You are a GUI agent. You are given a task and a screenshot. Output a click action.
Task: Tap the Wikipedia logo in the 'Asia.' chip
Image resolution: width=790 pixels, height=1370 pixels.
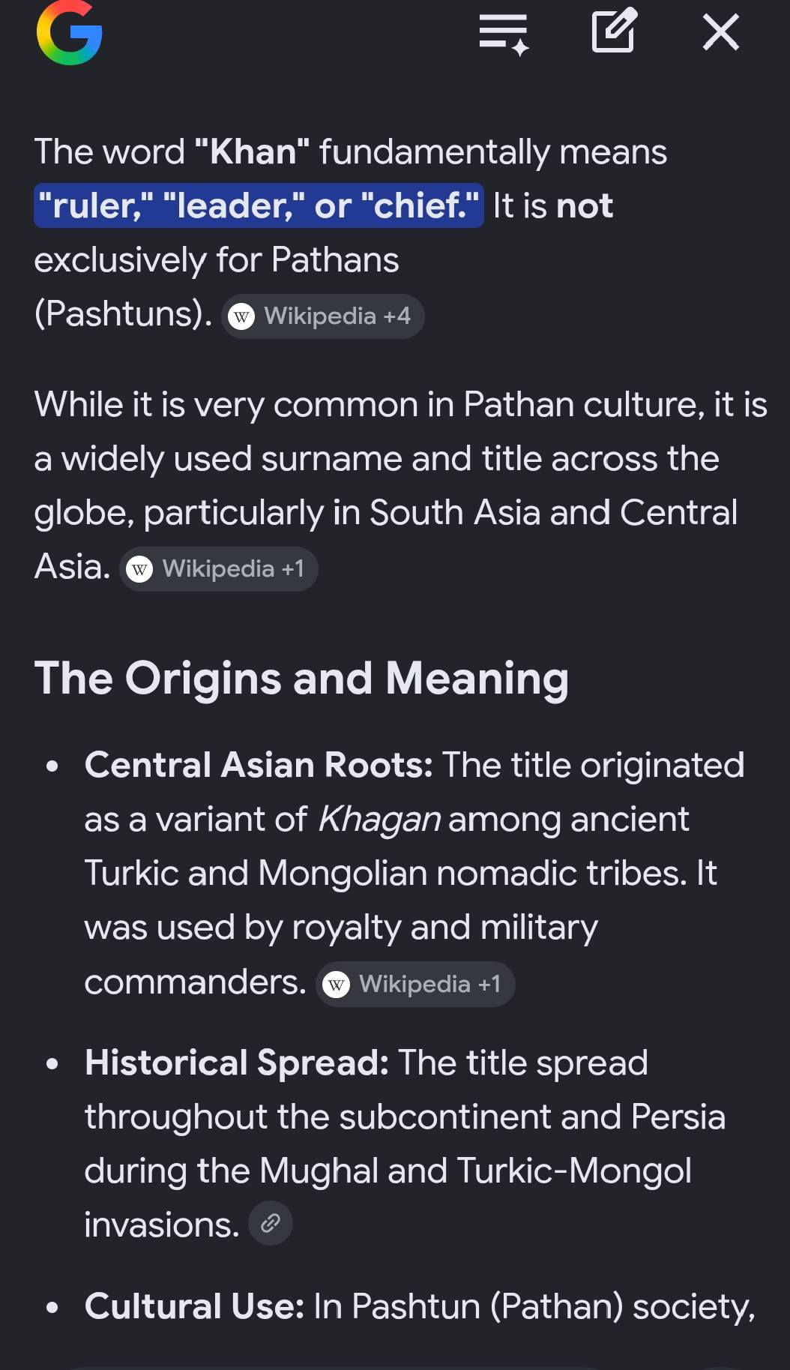pos(139,569)
